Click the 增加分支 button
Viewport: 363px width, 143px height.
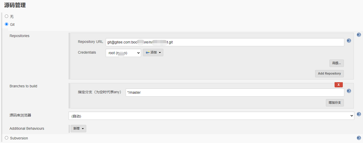(x=335, y=103)
